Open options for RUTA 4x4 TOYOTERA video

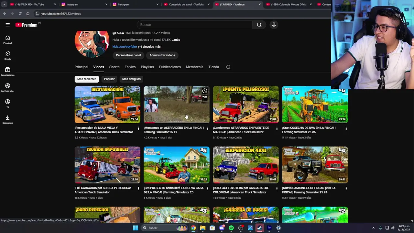point(277,189)
